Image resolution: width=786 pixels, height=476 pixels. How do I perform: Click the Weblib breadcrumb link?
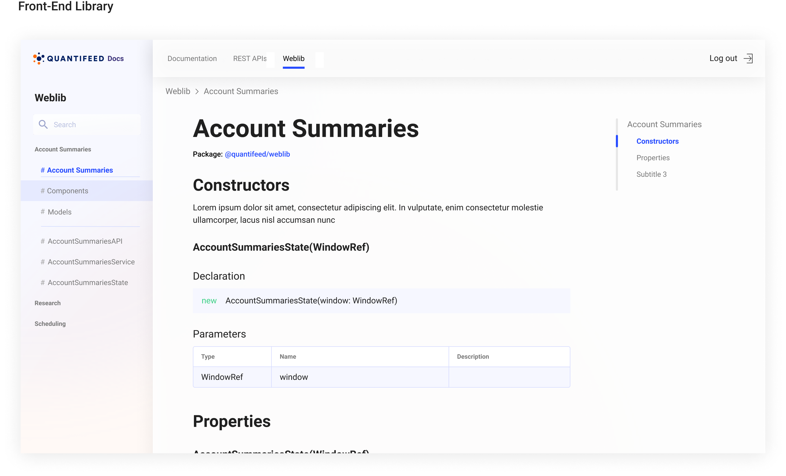point(178,91)
